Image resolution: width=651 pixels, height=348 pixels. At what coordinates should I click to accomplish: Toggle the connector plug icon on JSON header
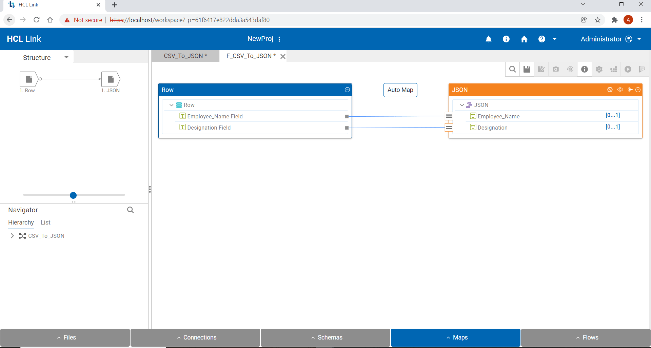(630, 90)
